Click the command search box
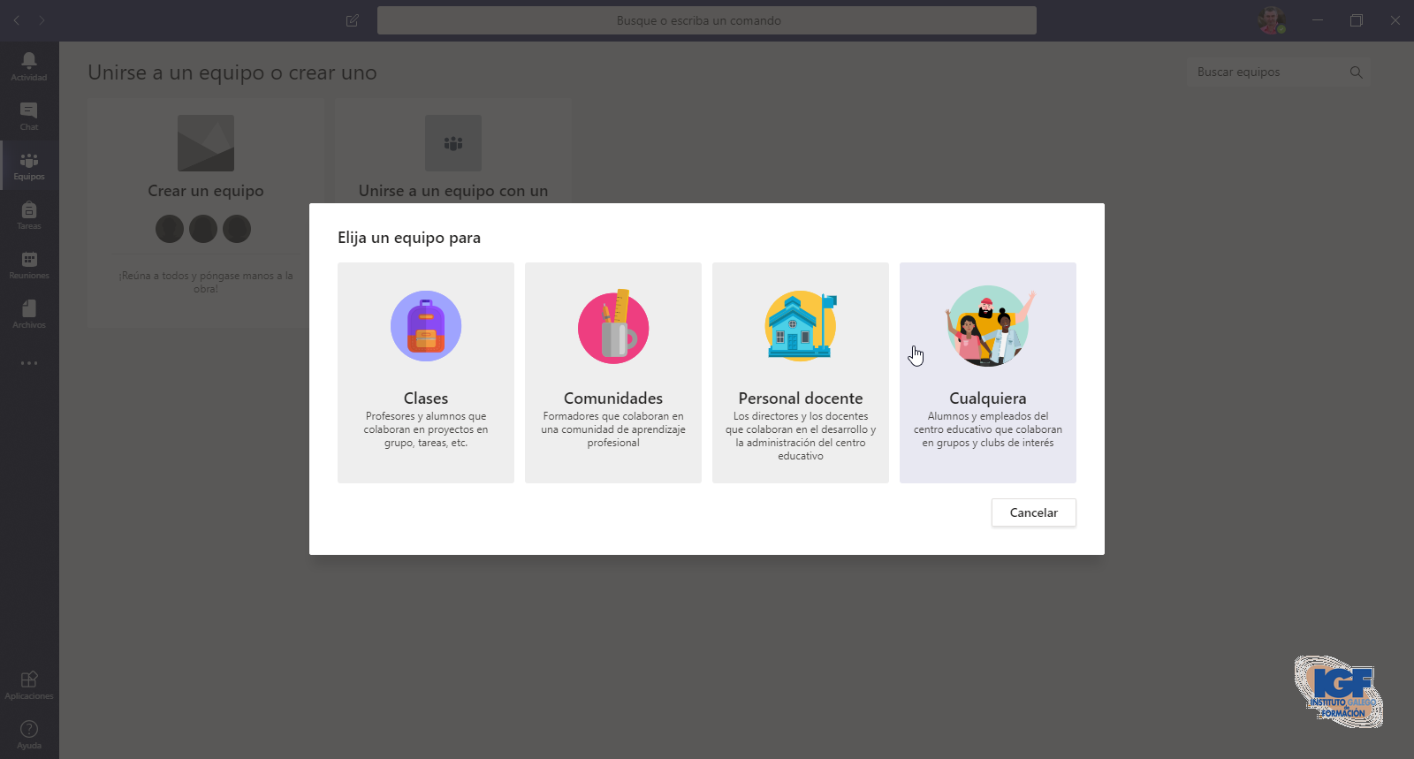The height and width of the screenshot is (759, 1414). [706, 20]
